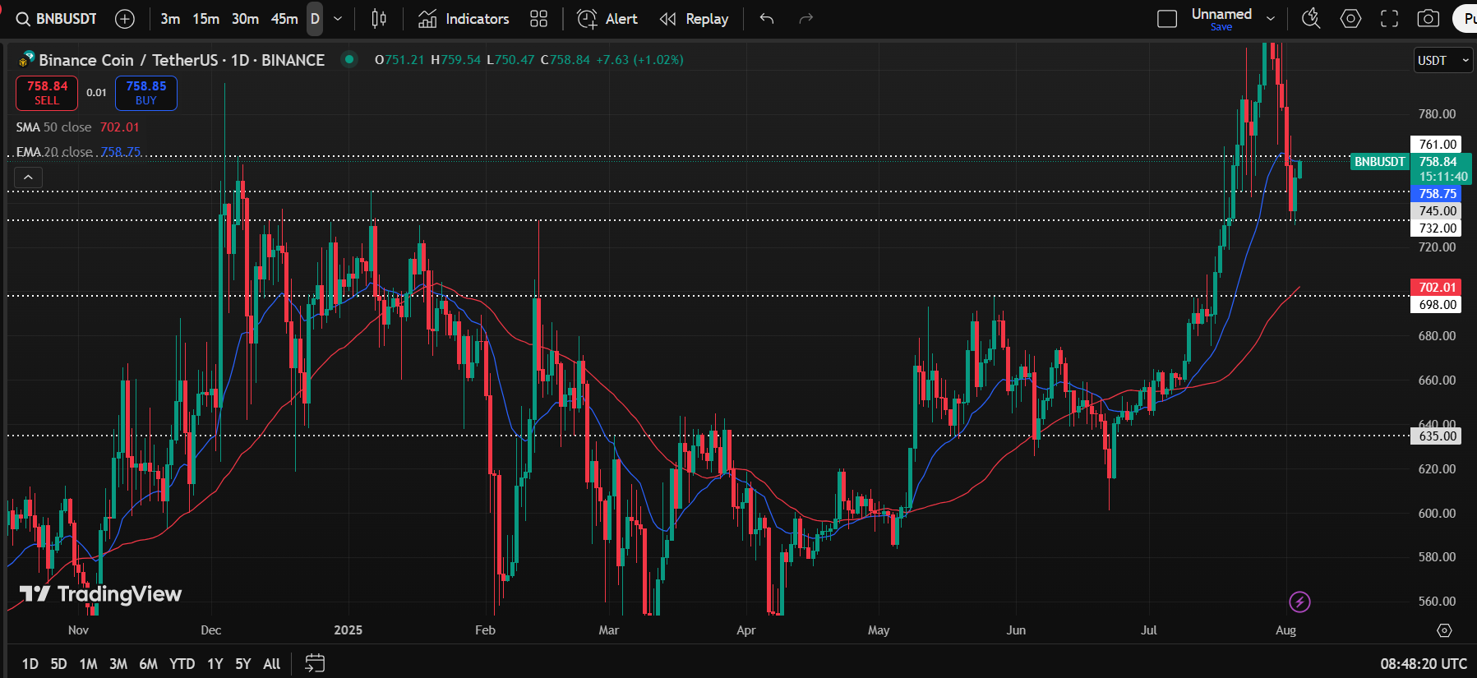Toggle fullscreen mode
This screenshot has width=1477, height=678.
point(1389,19)
